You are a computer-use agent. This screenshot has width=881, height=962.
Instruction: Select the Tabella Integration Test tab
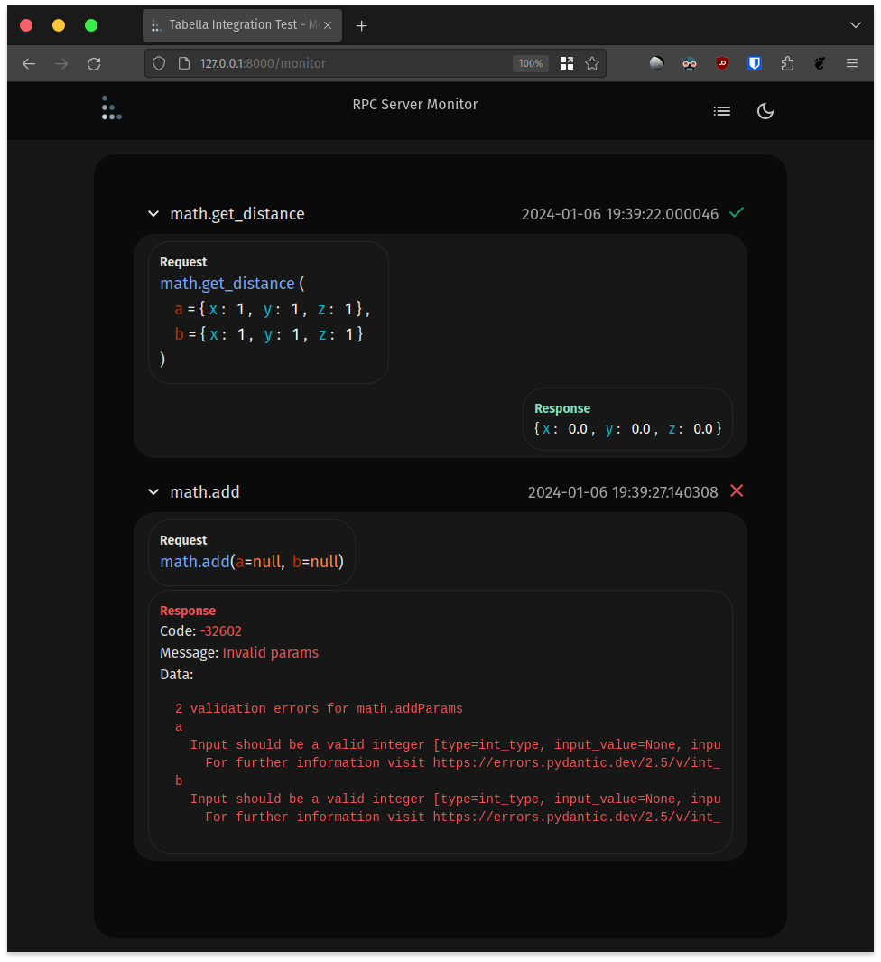(x=235, y=24)
